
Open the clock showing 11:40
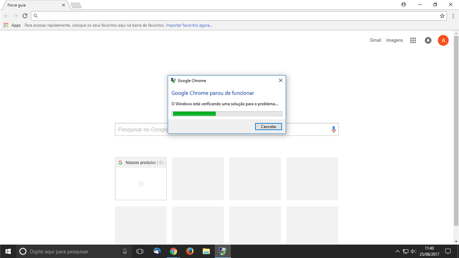(x=429, y=251)
